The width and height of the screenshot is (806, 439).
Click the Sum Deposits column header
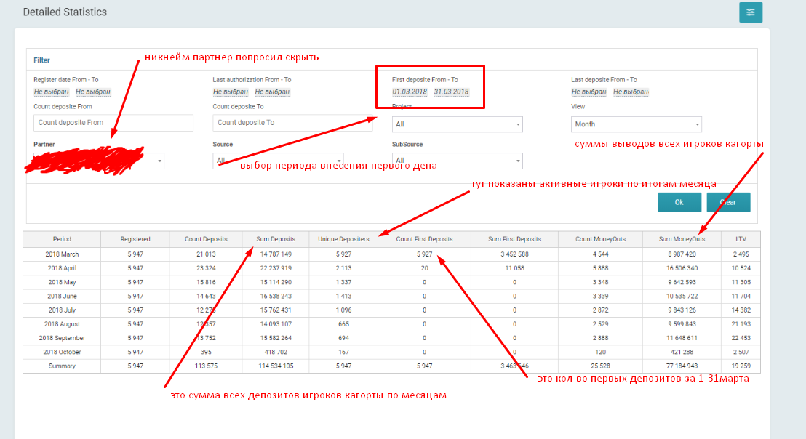point(276,239)
